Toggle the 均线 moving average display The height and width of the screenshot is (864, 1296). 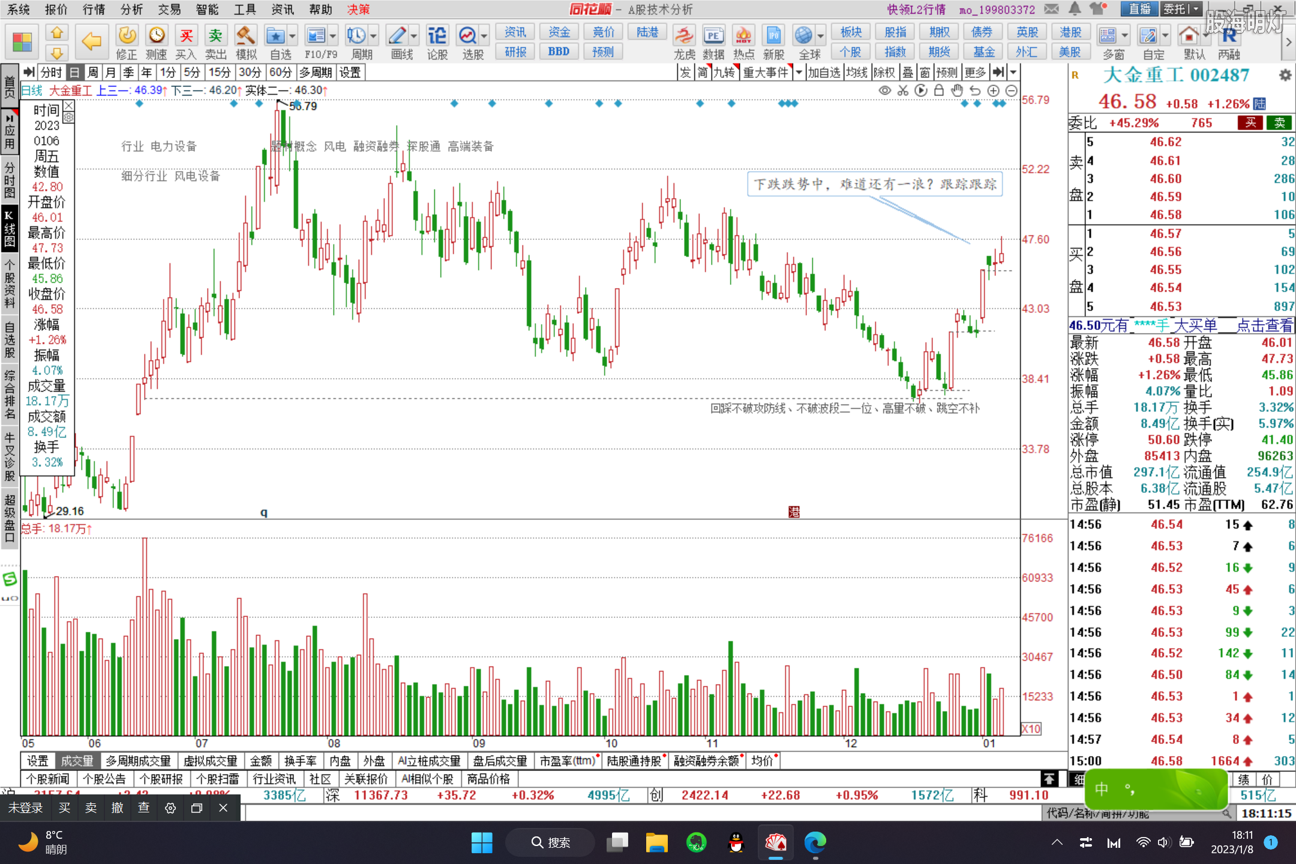pyautogui.click(x=857, y=73)
